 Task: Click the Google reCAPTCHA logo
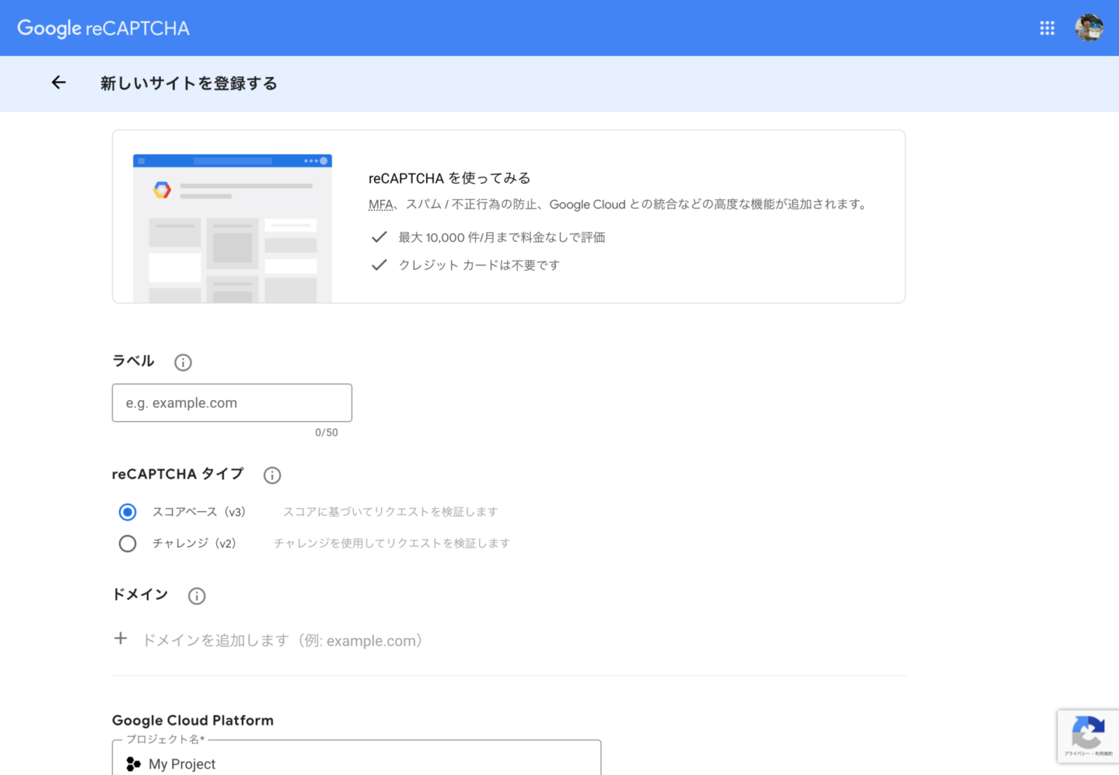tap(104, 28)
